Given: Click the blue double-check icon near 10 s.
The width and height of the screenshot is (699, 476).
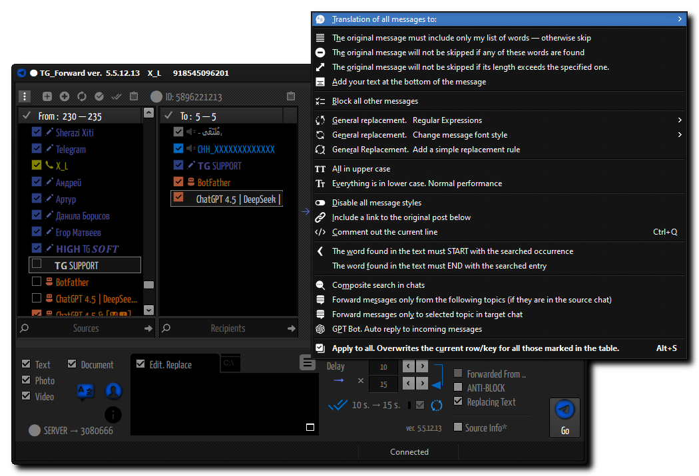Looking at the screenshot, I should 338,406.
